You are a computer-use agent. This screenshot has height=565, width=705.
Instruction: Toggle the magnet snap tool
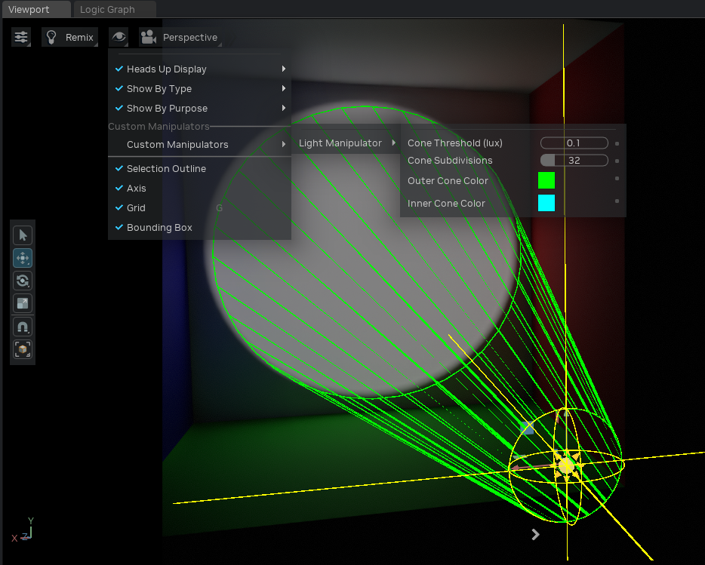23,327
